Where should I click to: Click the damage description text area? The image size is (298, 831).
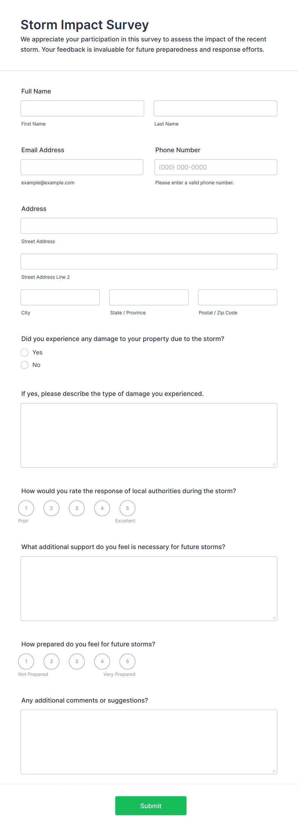[x=149, y=435]
